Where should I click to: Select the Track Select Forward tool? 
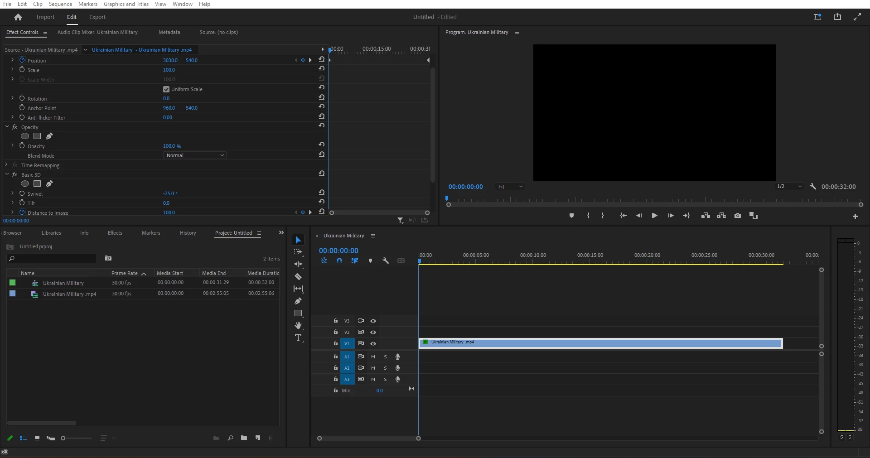[298, 252]
